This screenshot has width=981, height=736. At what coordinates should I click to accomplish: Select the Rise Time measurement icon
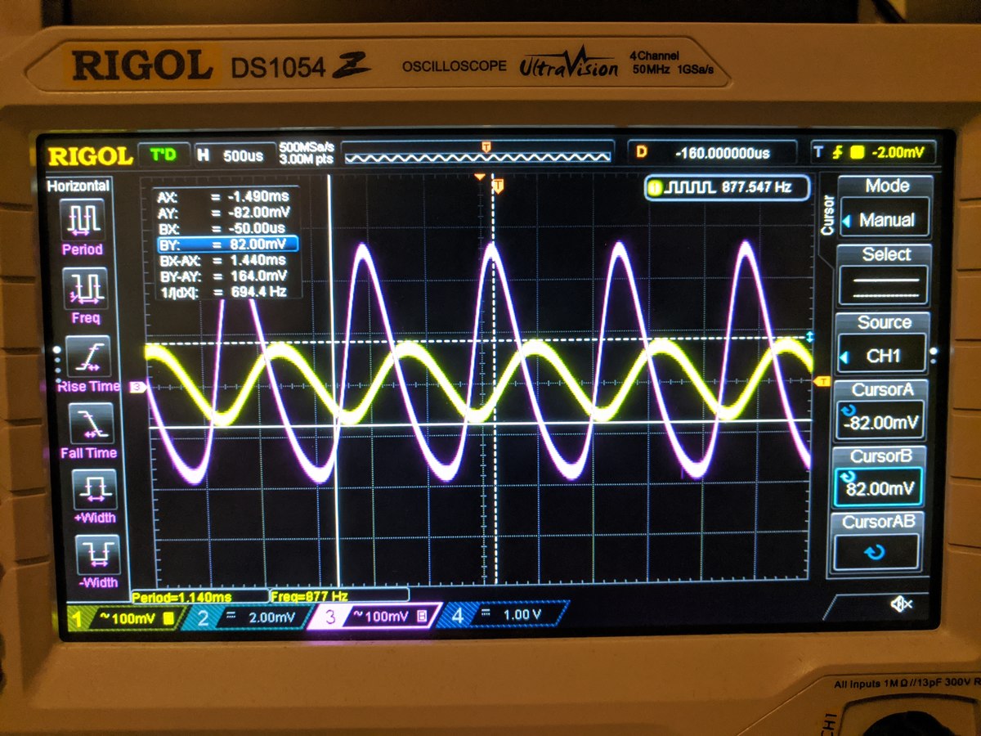88,356
